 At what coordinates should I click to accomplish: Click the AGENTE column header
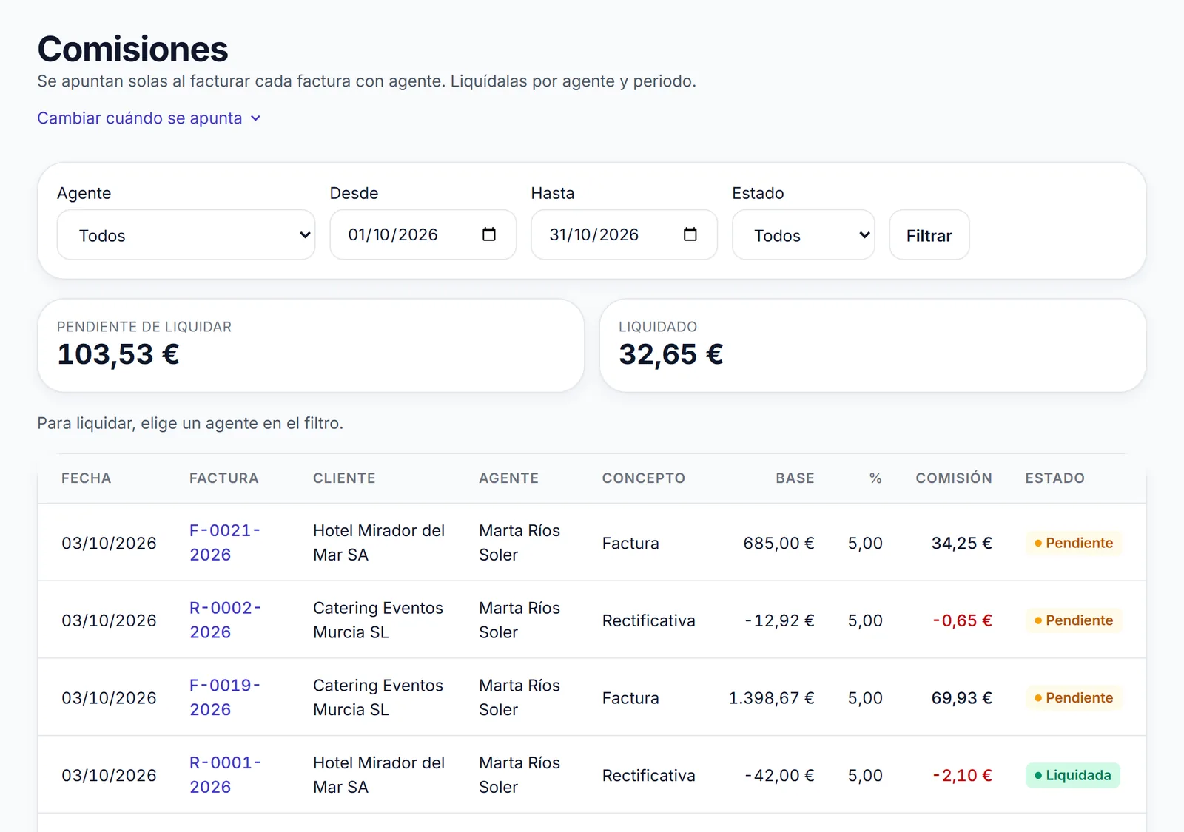(509, 478)
